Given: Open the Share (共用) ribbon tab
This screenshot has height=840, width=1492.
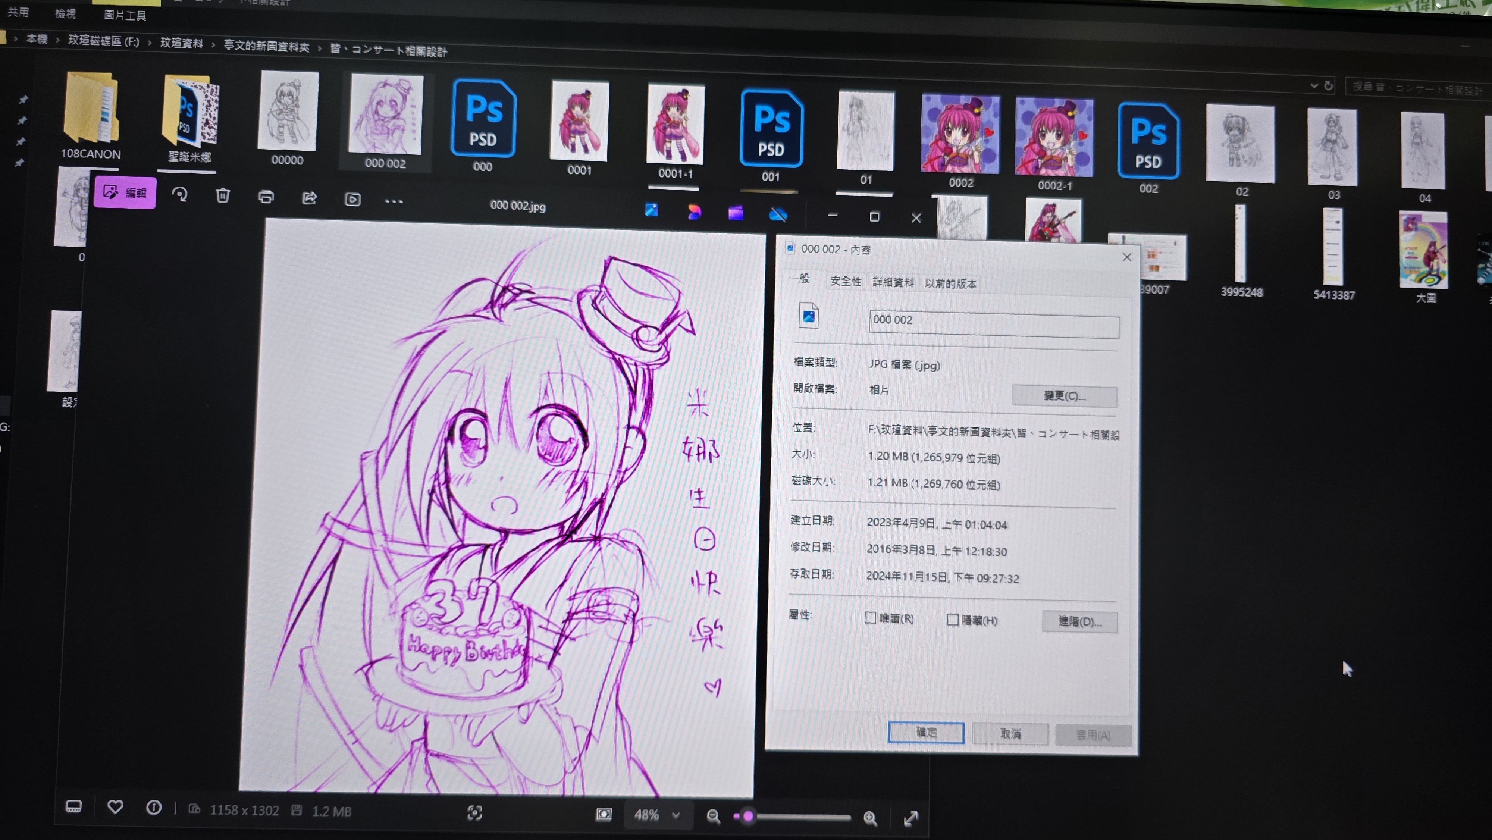Looking at the screenshot, I should [18, 12].
